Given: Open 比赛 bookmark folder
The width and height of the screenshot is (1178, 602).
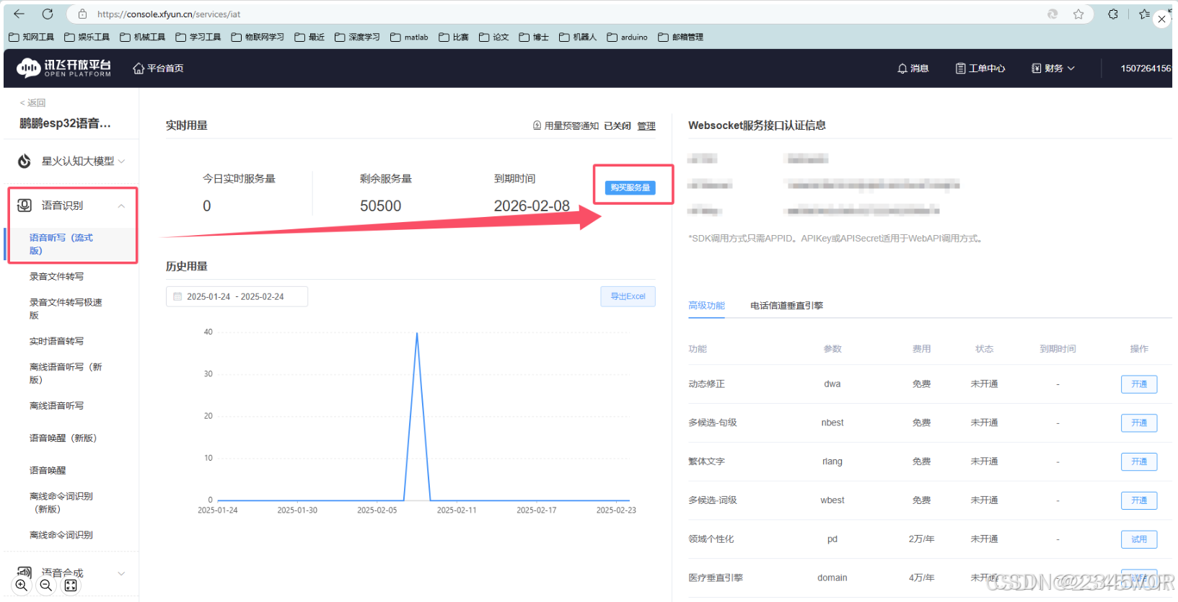Looking at the screenshot, I should (454, 37).
